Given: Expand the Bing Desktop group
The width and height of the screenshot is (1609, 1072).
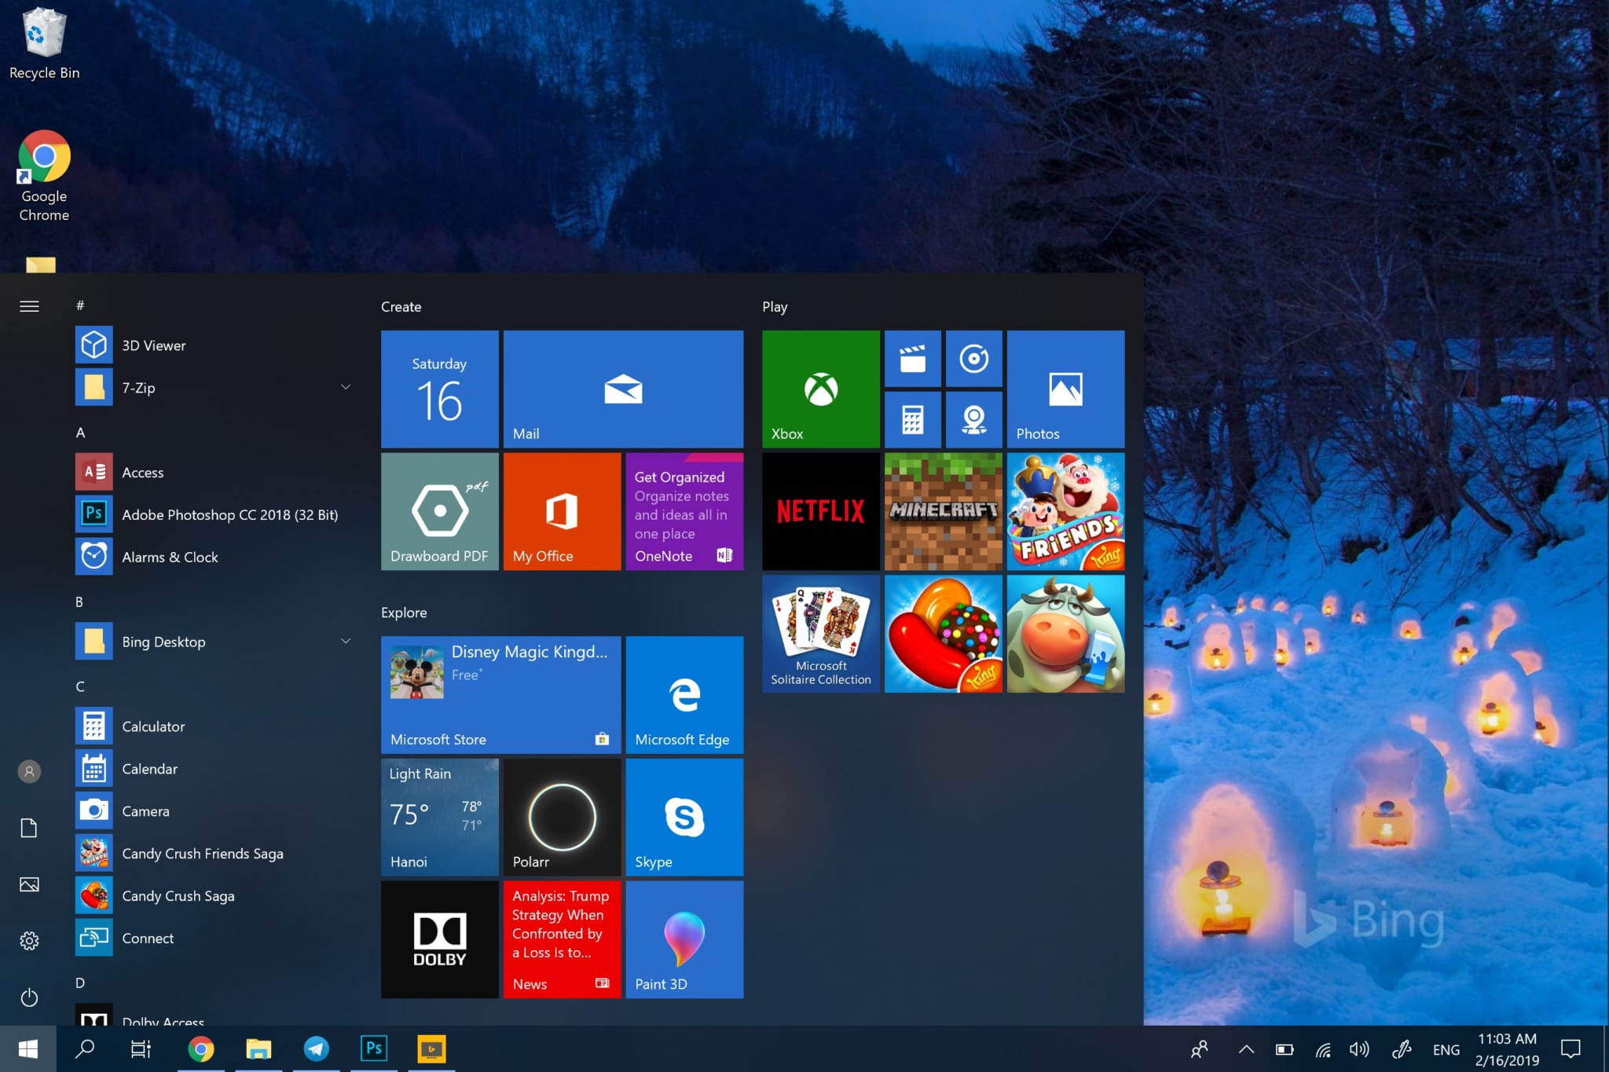Looking at the screenshot, I should coord(346,641).
